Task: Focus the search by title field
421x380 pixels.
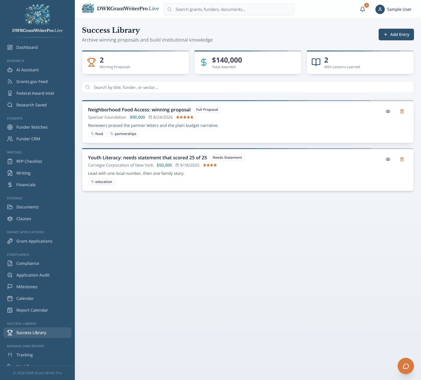Action: coord(248,87)
